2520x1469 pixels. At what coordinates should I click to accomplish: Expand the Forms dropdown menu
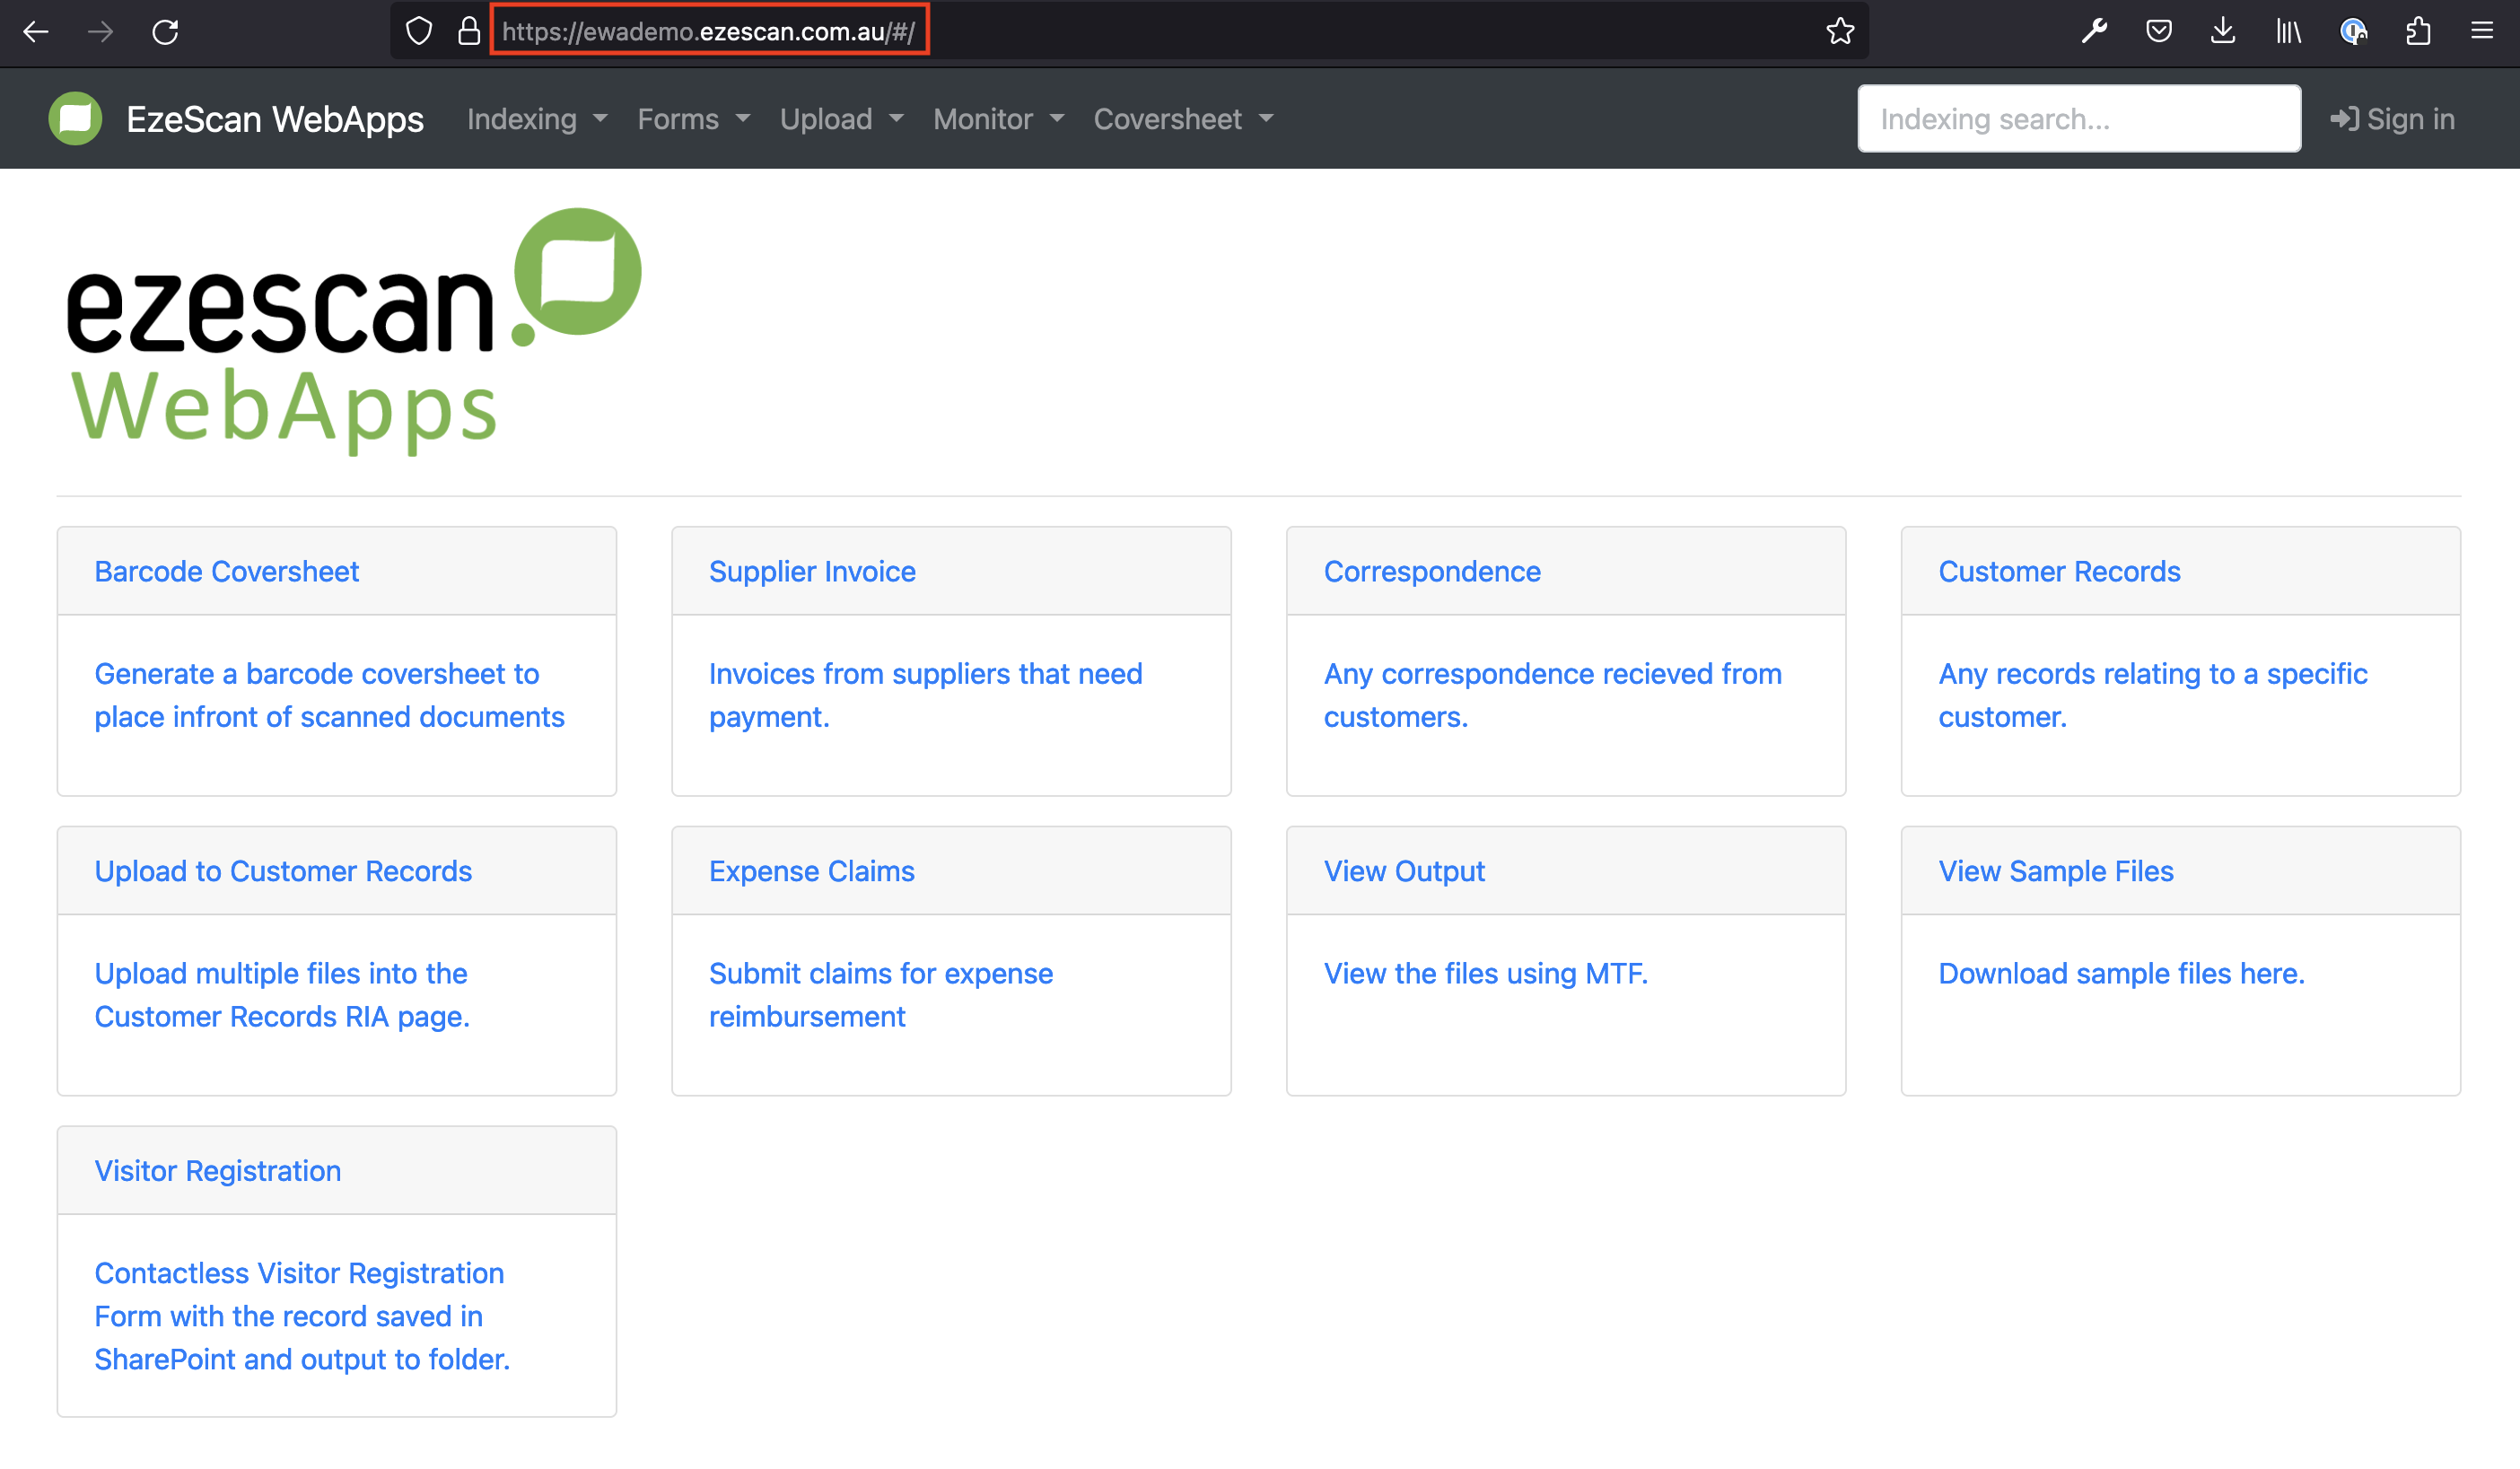[693, 119]
